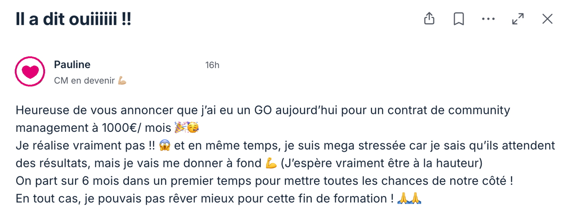Click the biceps emoji beside "CM en devenir"
The width and height of the screenshot is (580, 215).
coord(122,81)
